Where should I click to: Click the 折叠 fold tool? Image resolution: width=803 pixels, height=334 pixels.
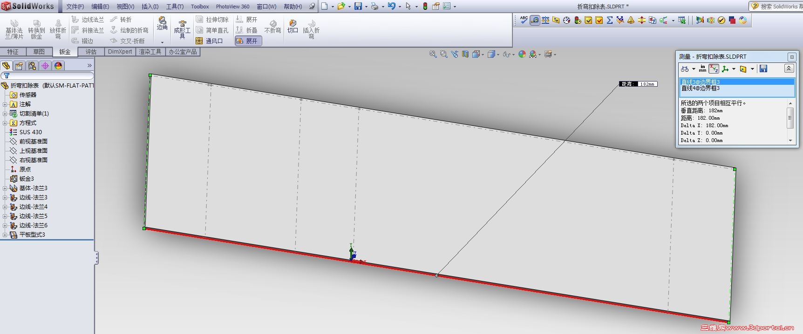(x=246, y=30)
